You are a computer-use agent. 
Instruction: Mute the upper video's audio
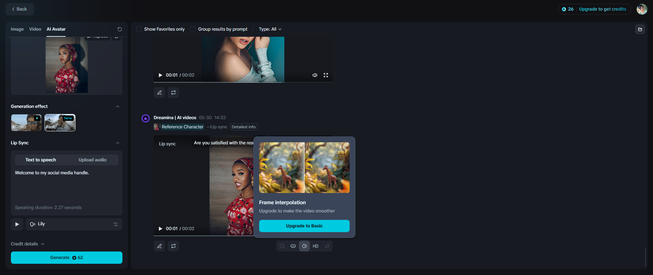tap(315, 75)
